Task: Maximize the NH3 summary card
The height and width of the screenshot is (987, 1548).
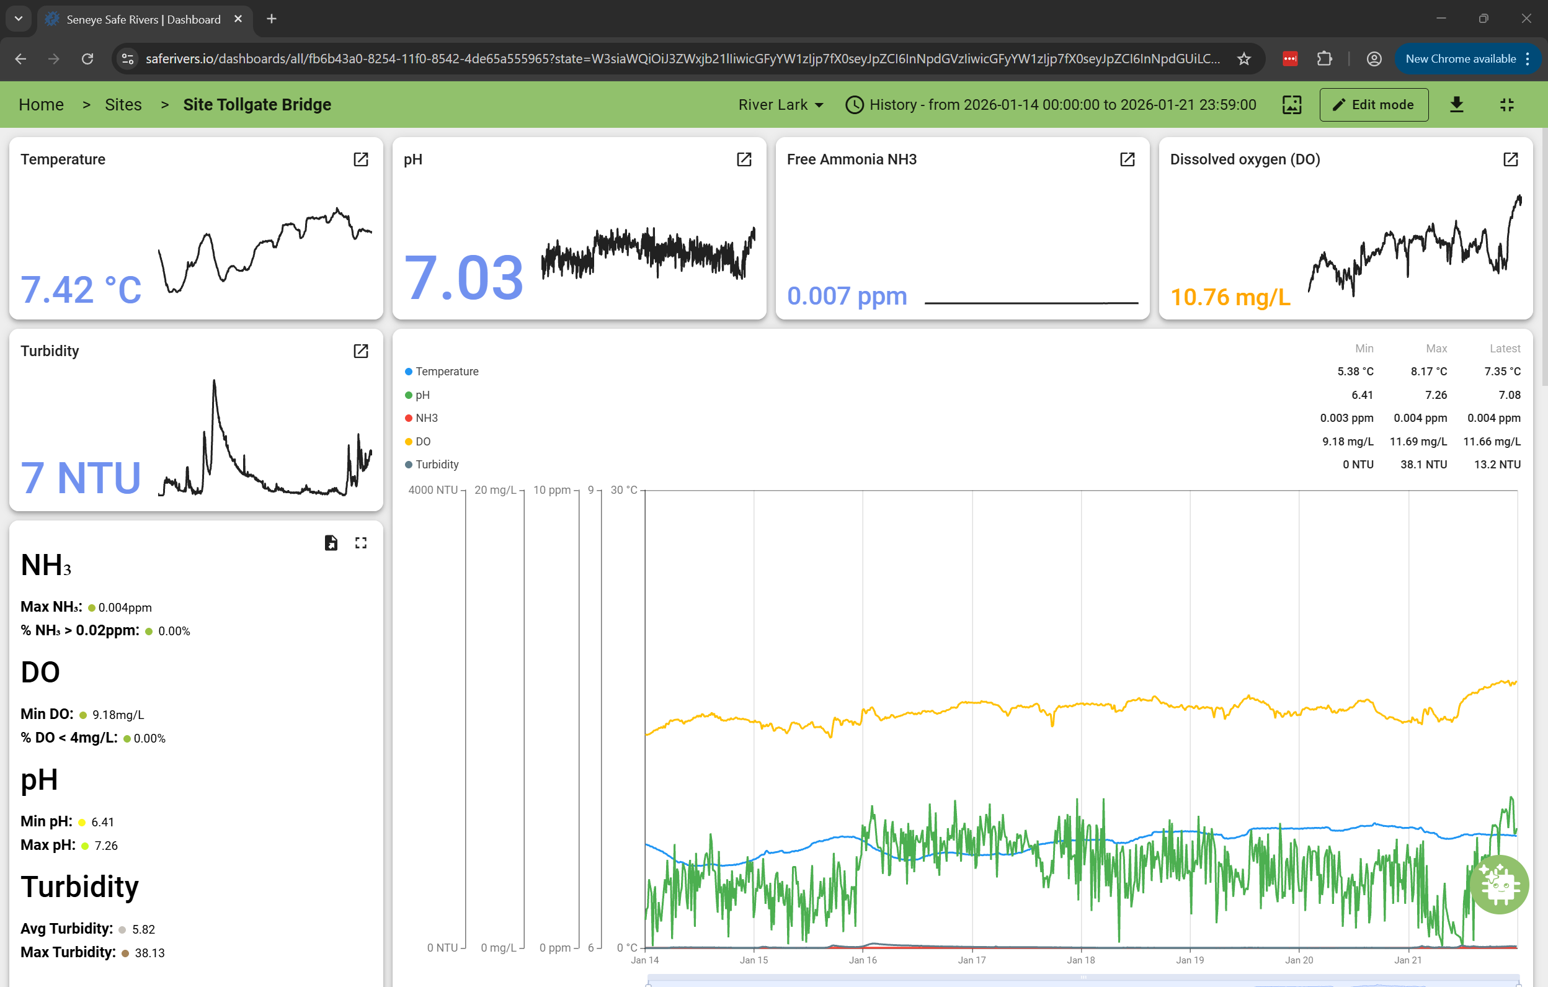Action: [x=361, y=543]
